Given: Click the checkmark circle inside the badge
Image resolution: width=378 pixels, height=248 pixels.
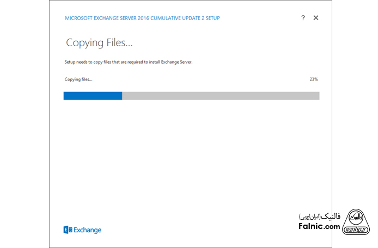Looking at the screenshot, I should (x=356, y=217).
